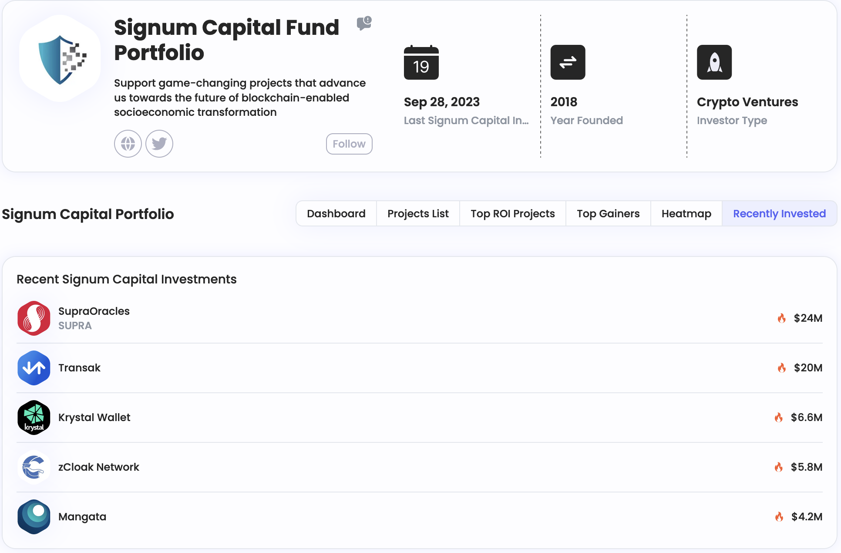Click the flame icon beside $5.8M
Viewport: 841px width, 553px height.
[779, 467]
